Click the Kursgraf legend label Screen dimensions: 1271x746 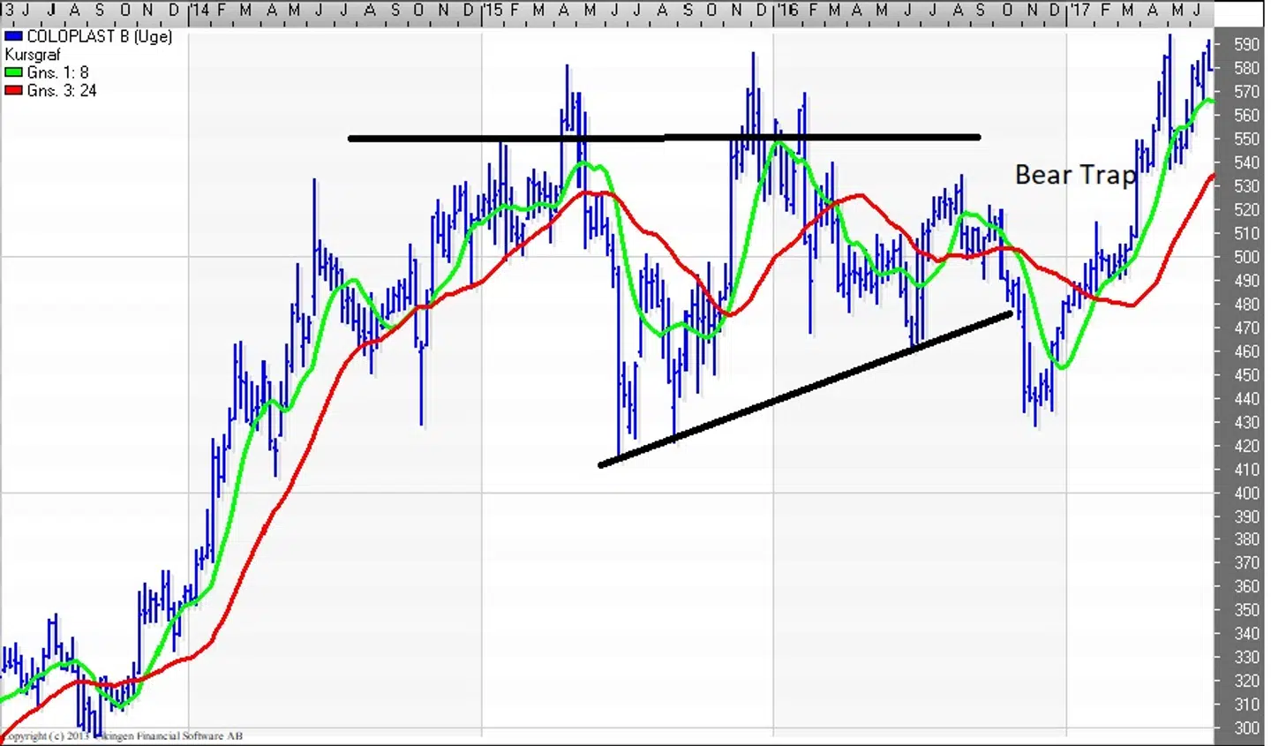(x=33, y=55)
